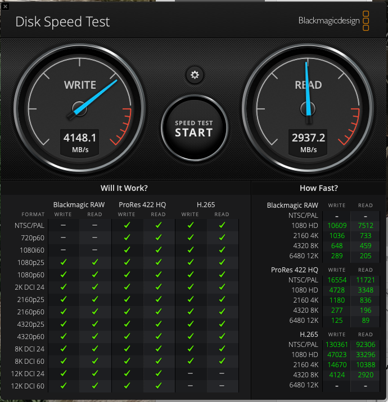Click H.265 NTSC/PAL write value 130361
Screen dimensions: 388x402
[337, 344]
